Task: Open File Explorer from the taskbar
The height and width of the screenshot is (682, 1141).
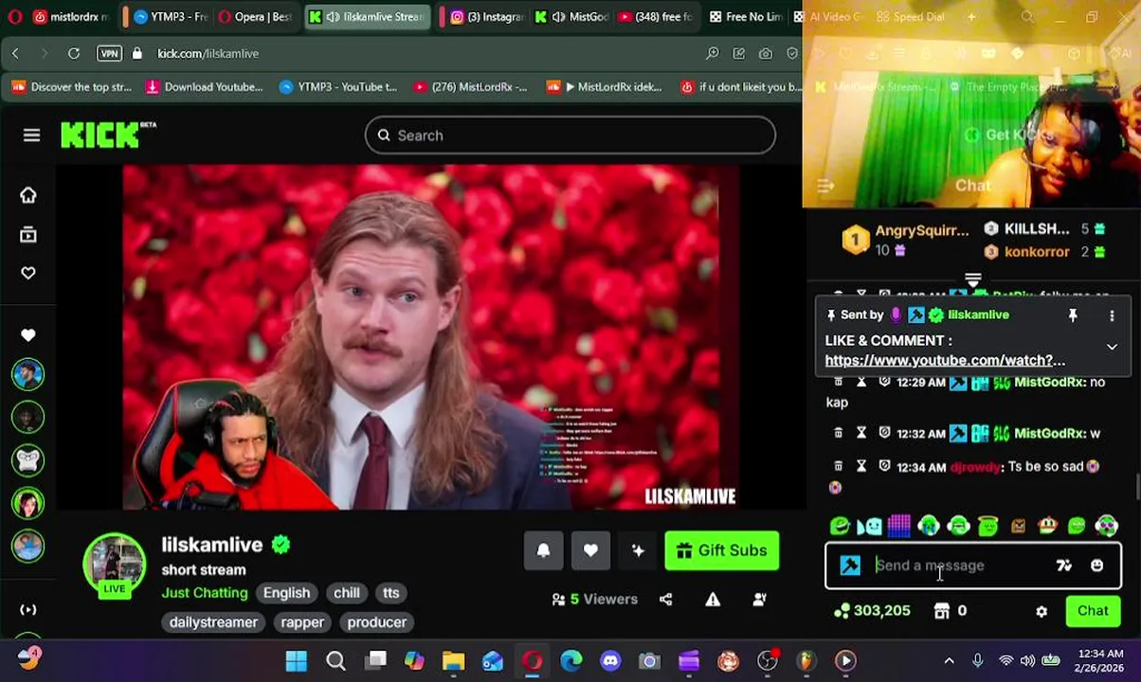Action: [x=453, y=660]
